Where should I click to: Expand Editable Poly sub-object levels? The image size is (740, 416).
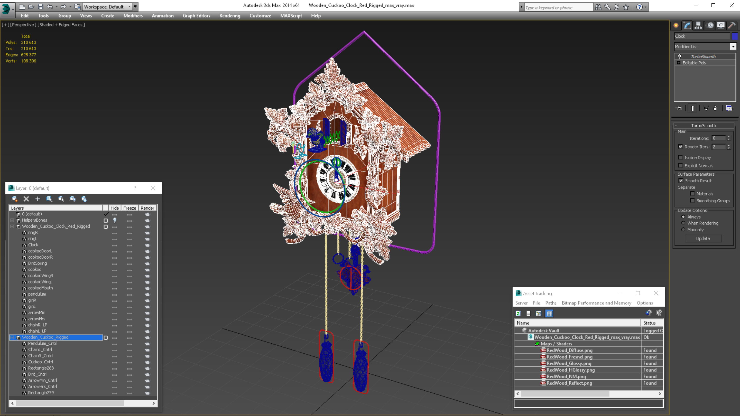pos(679,63)
